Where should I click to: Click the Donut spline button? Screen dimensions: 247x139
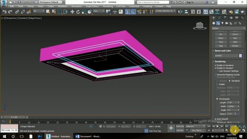click(235, 34)
